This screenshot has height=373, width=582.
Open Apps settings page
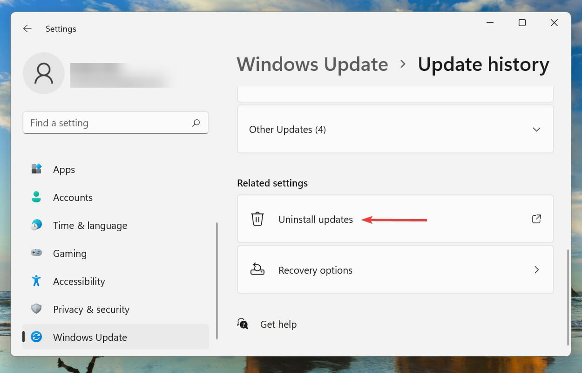(x=115, y=169)
